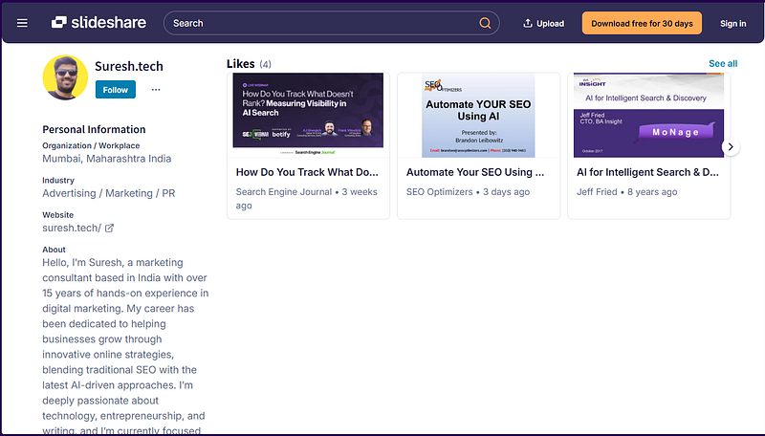Open the 'Automate Your SEO Using ...' title
Image resolution: width=765 pixels, height=436 pixels.
[x=475, y=172]
